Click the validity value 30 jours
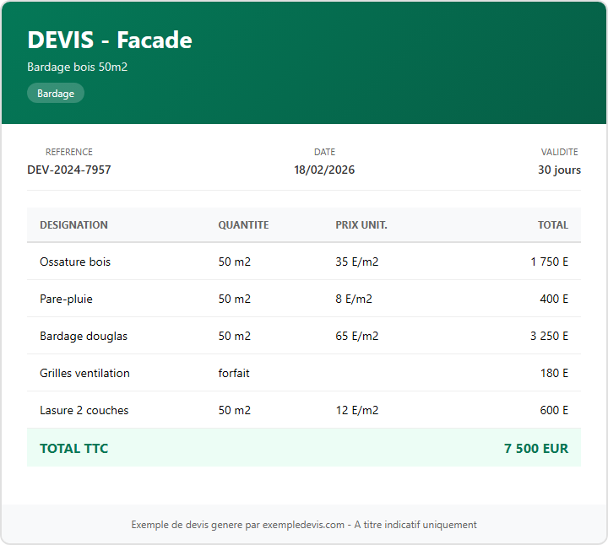The image size is (608, 545). [x=559, y=170]
